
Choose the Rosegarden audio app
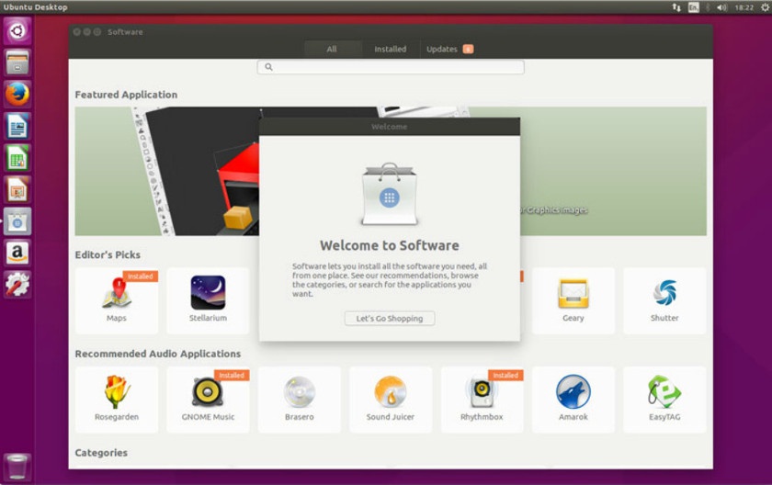[x=117, y=400]
